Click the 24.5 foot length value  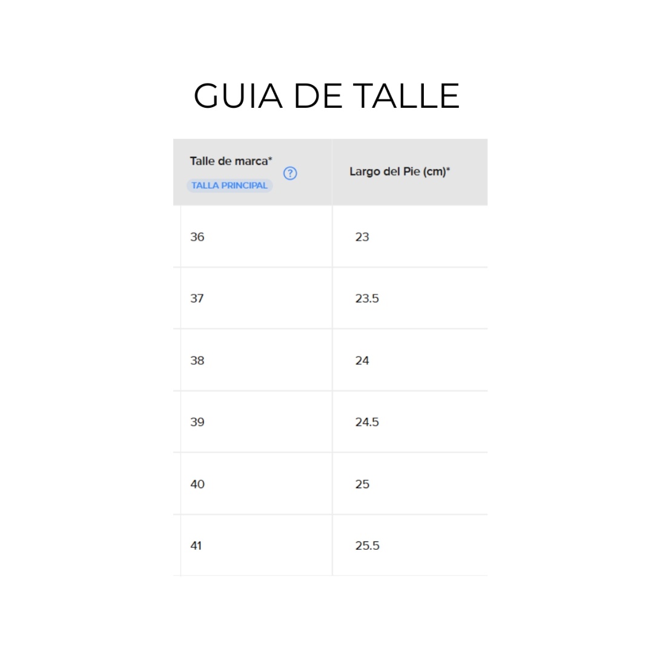(367, 421)
